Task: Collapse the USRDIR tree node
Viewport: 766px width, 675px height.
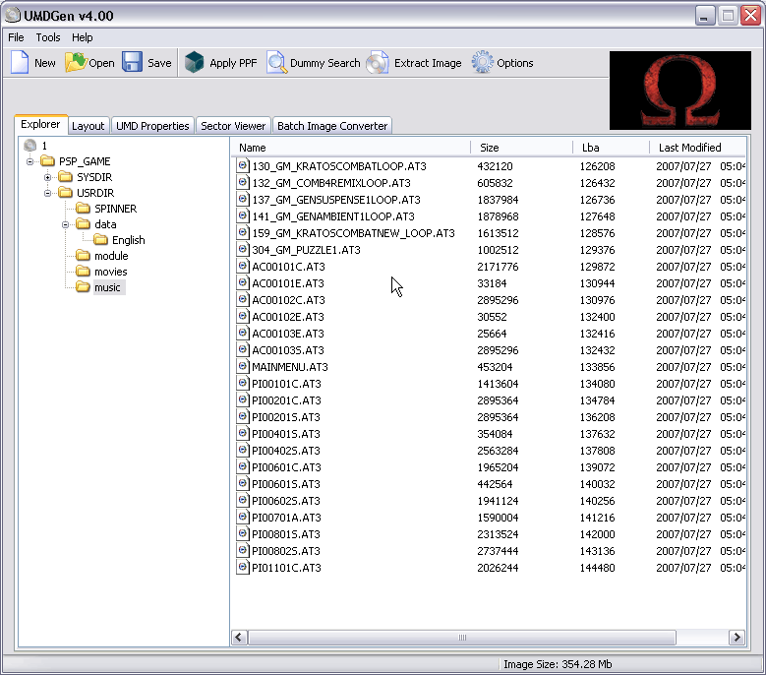Action: (48, 193)
